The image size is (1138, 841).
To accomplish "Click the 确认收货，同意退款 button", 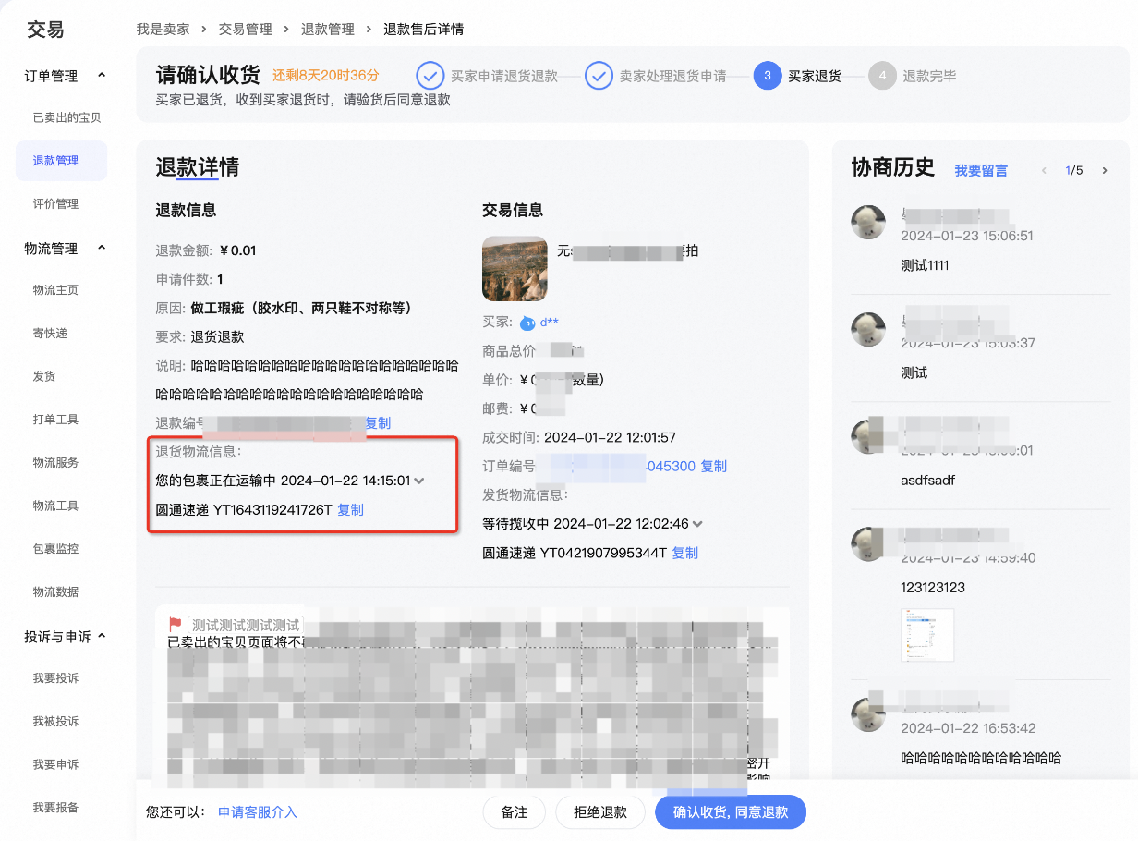I will [x=730, y=812].
